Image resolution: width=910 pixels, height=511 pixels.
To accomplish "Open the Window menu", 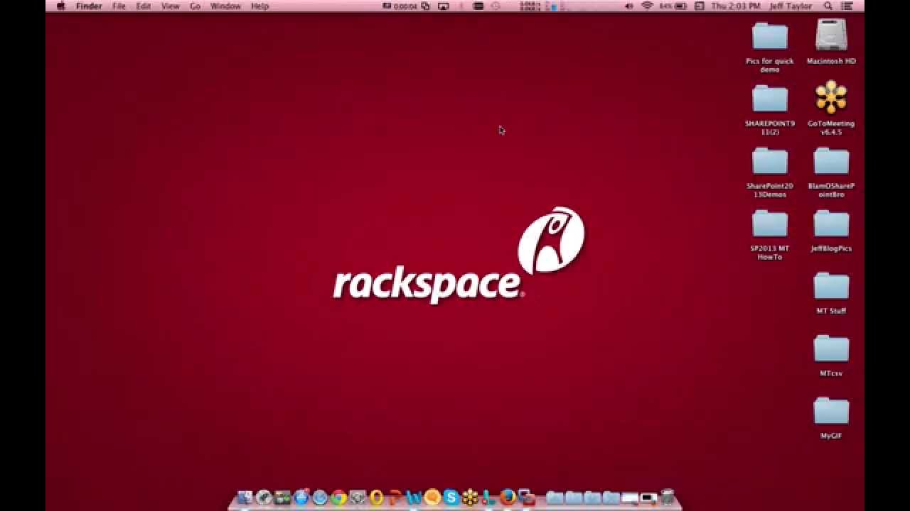I will coord(225,6).
